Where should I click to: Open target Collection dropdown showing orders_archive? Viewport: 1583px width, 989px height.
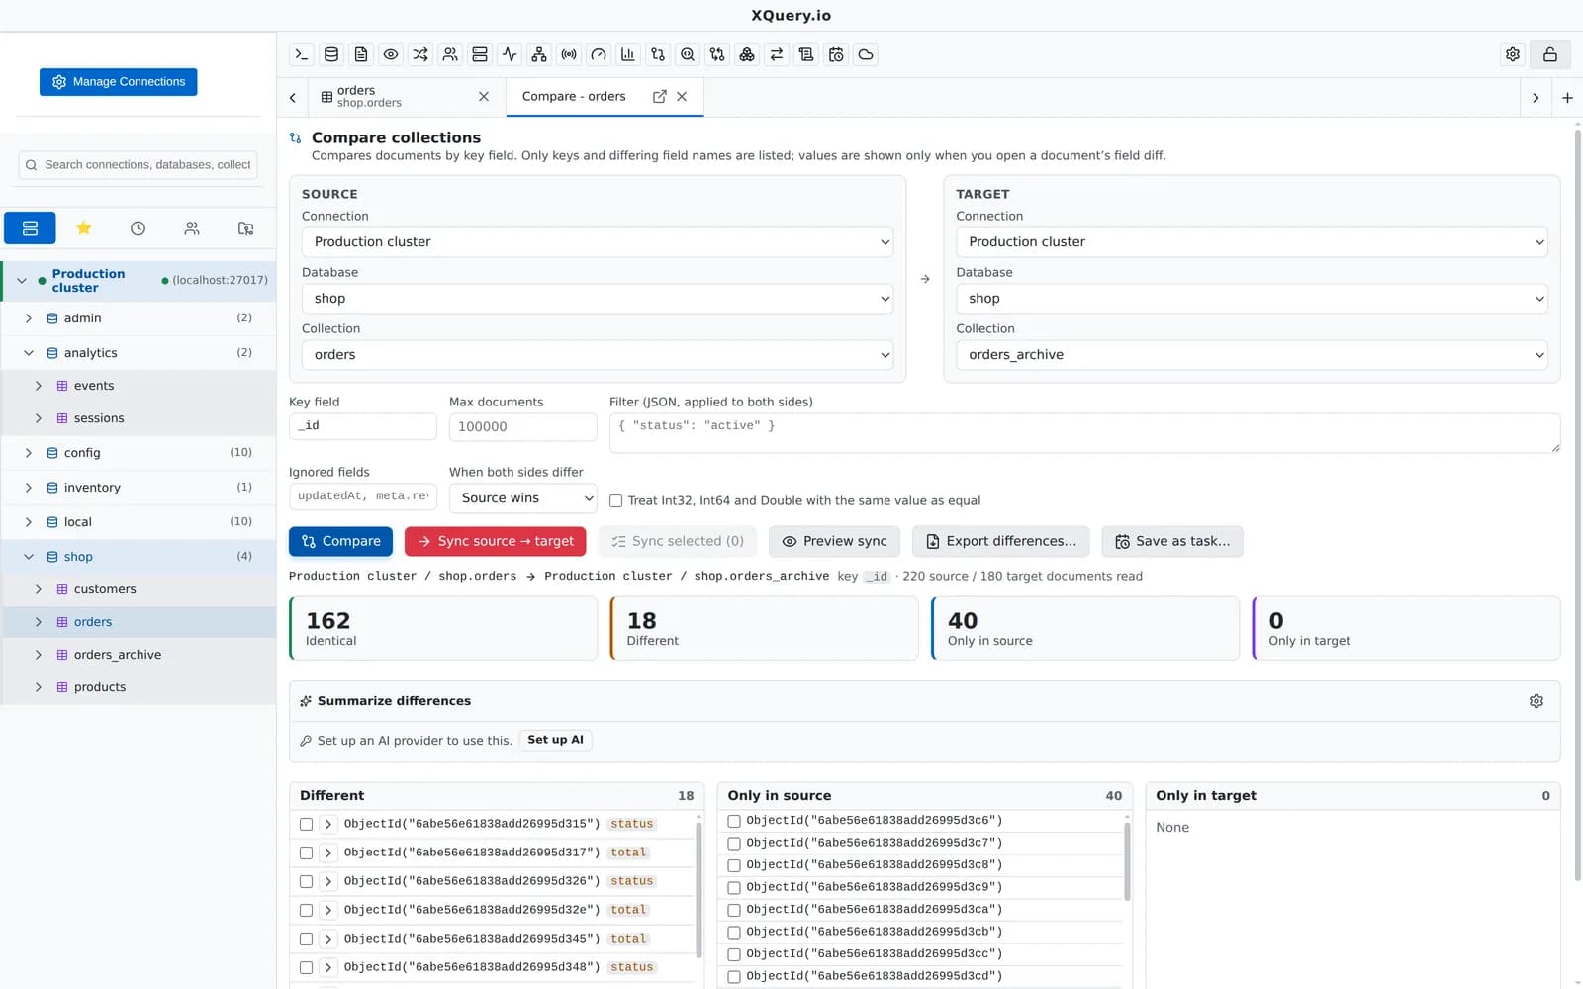(1252, 355)
